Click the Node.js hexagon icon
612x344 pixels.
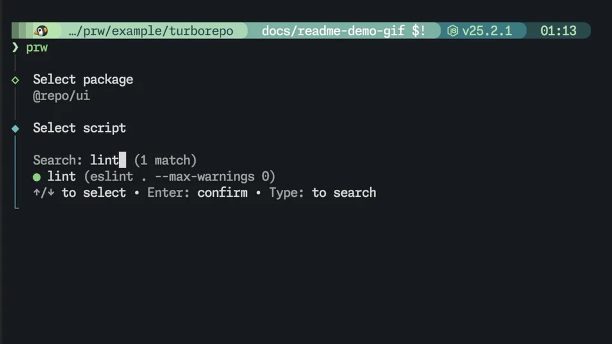(x=453, y=31)
